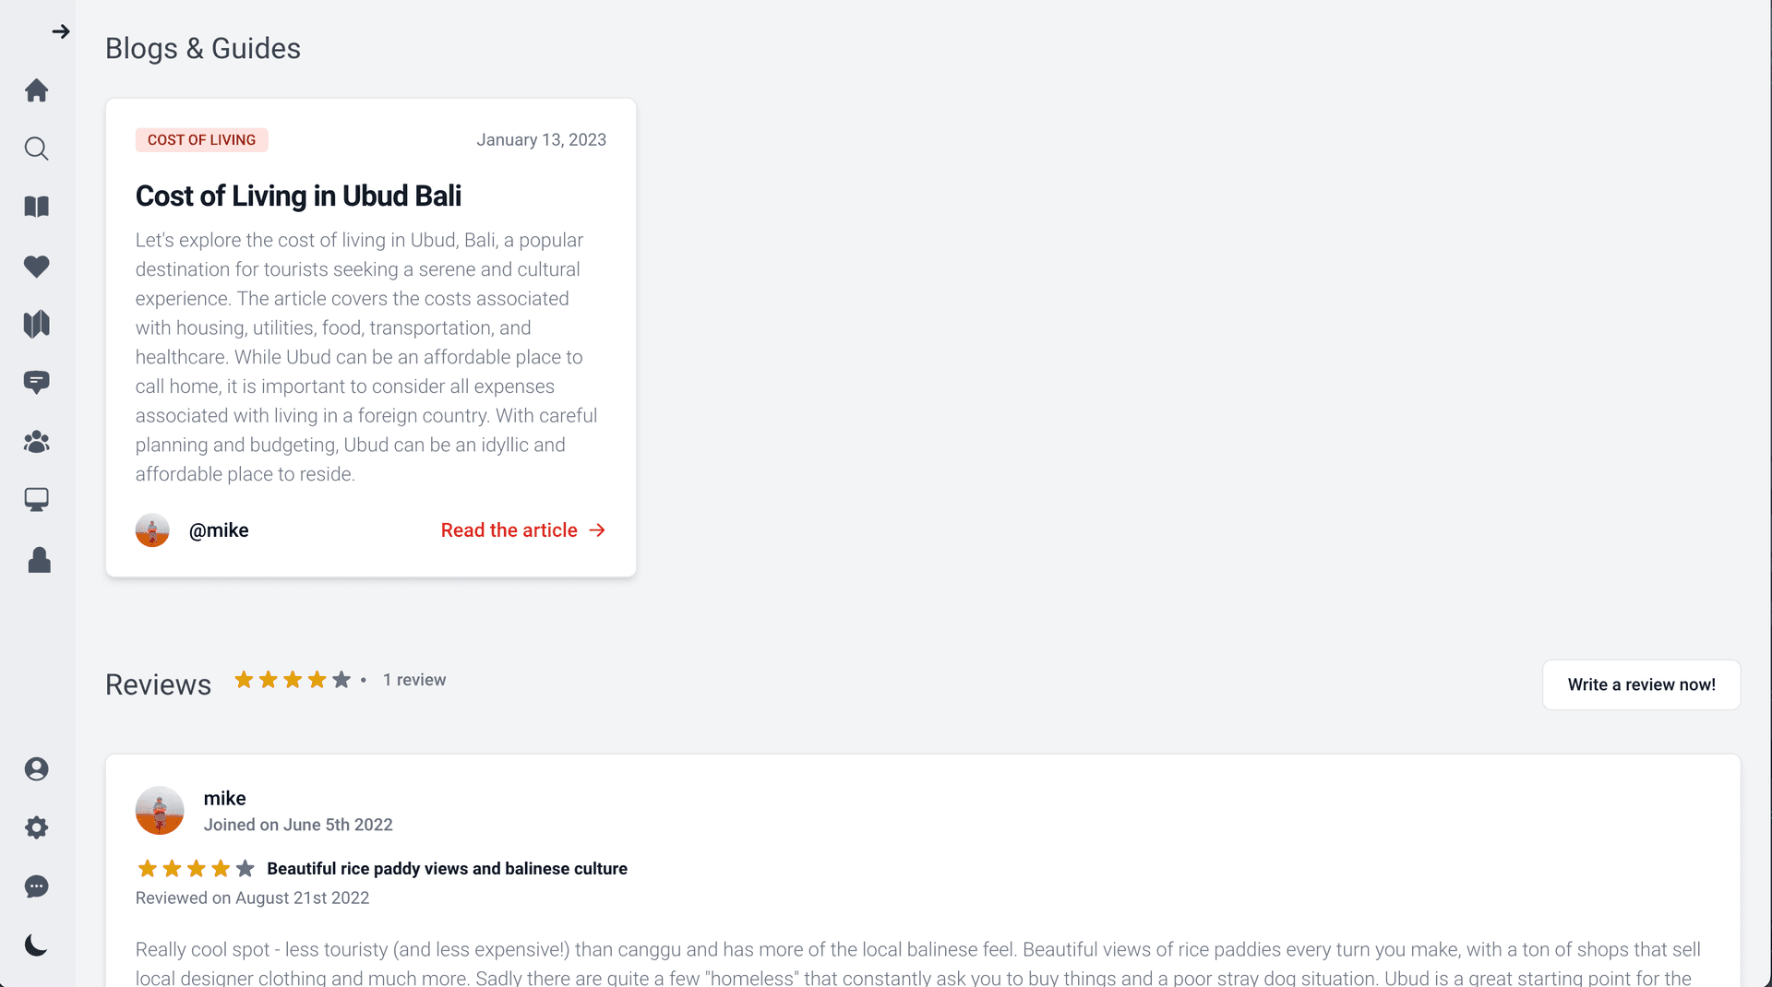Click mike's reviewer avatar thumbnail
Screen dimensions: 1772x987
[160, 811]
